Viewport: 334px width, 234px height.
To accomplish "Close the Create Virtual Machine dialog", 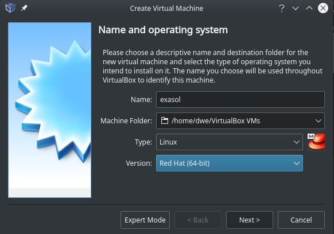I will [323, 8].
